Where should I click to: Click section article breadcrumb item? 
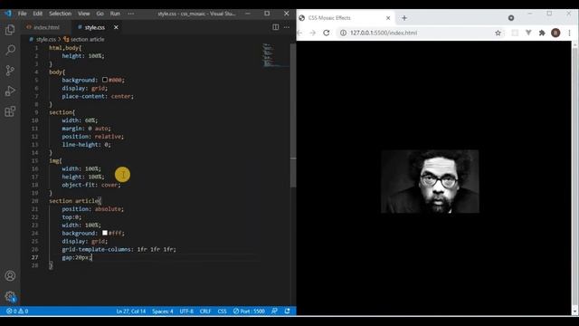[x=87, y=39]
